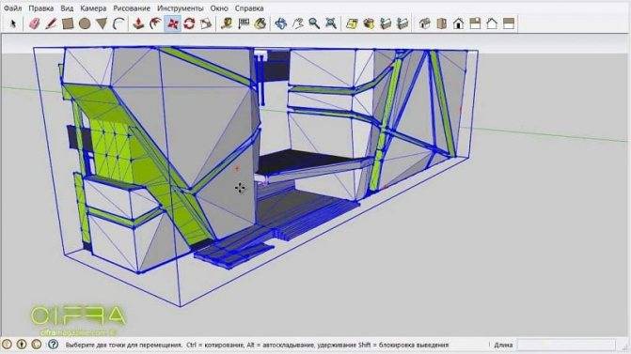Choose the Rectangle drawing tool
Screen dimensions: 631x354
(68, 23)
